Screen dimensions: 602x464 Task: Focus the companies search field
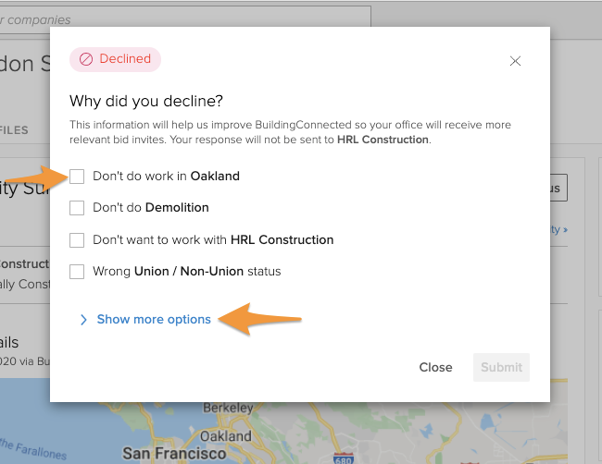[185, 19]
